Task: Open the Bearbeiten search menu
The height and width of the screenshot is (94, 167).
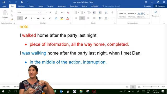Action: point(156,14)
